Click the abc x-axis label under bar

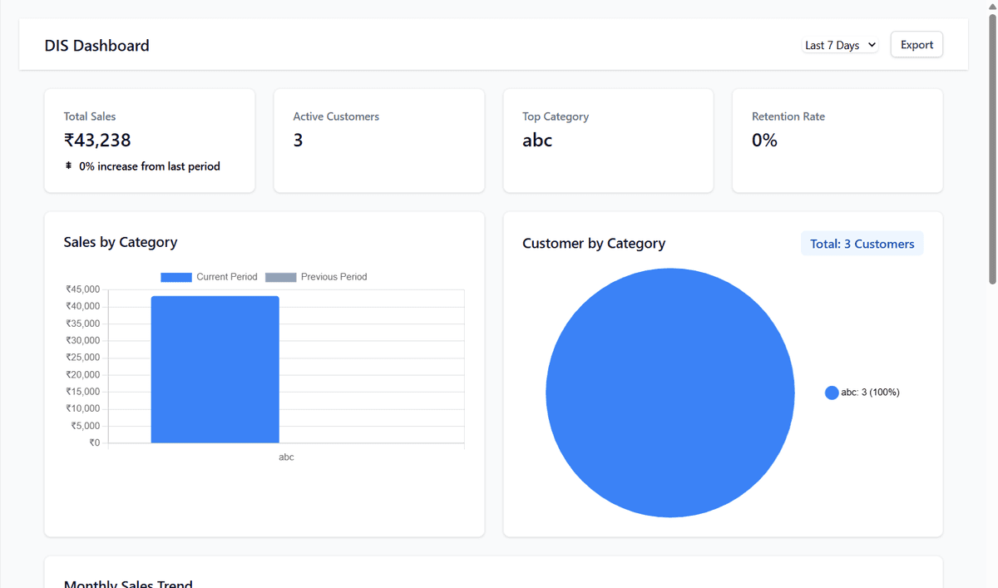point(286,457)
